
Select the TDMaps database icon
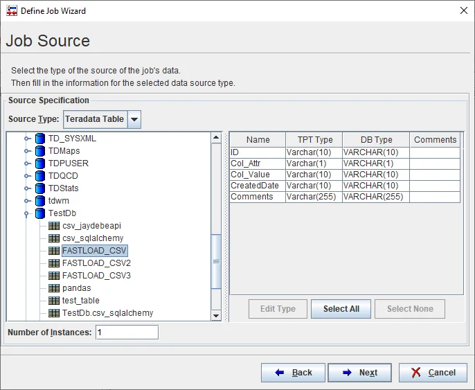(x=40, y=151)
